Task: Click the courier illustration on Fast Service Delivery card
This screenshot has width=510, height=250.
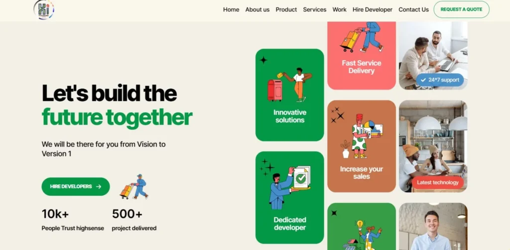Action: [x=362, y=37]
